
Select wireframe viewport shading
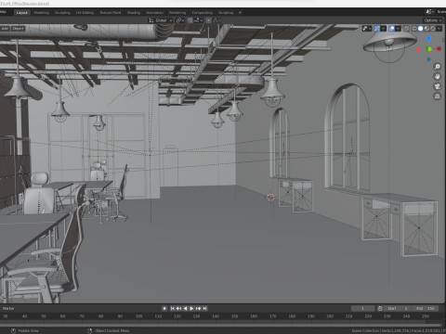(x=414, y=29)
